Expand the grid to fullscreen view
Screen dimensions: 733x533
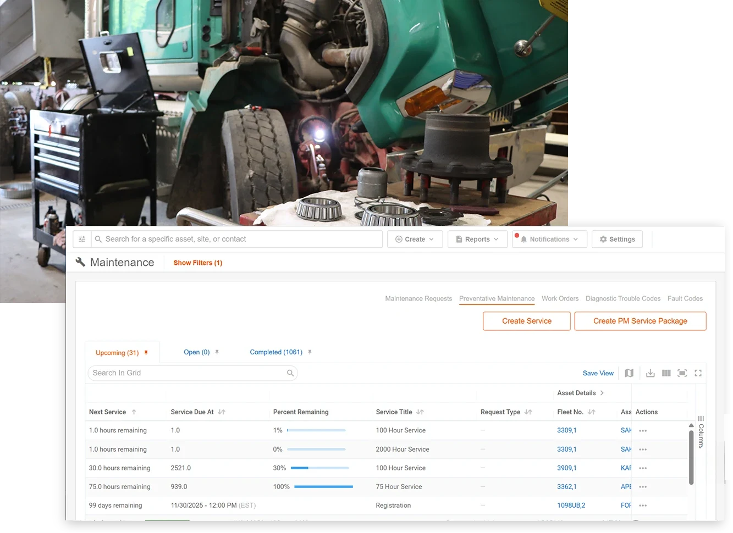click(x=698, y=373)
